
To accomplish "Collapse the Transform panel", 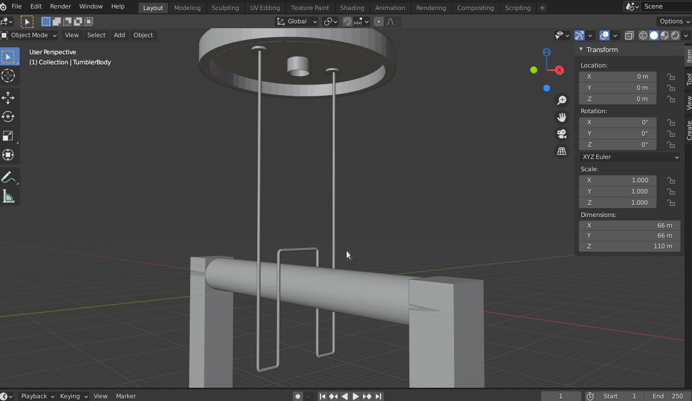I will 581,49.
